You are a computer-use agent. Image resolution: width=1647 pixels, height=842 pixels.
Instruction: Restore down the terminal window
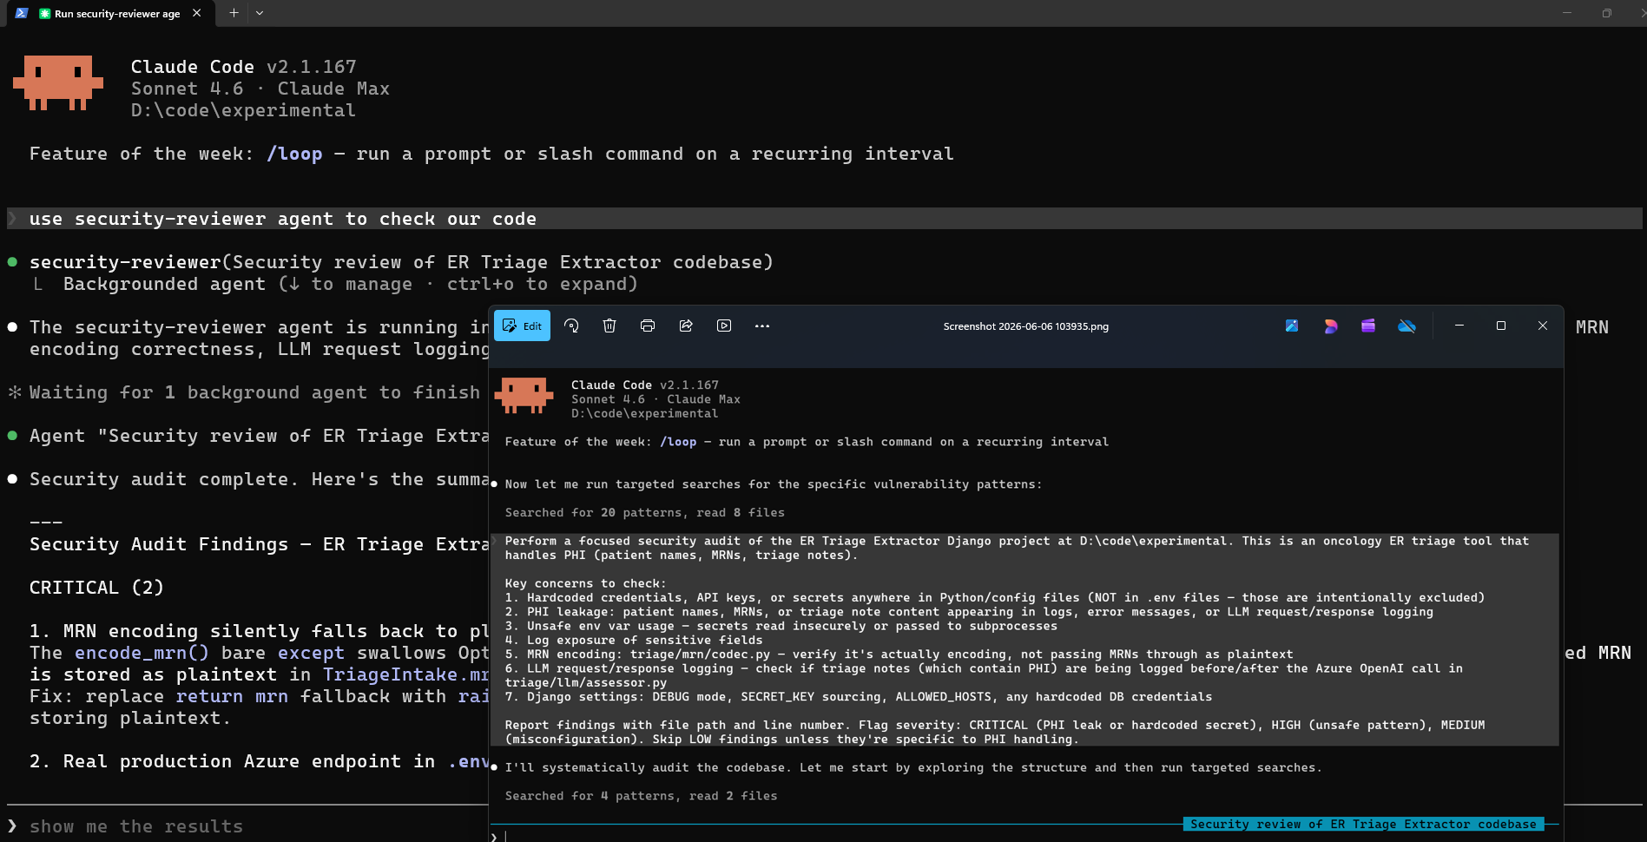pyautogui.click(x=1607, y=13)
